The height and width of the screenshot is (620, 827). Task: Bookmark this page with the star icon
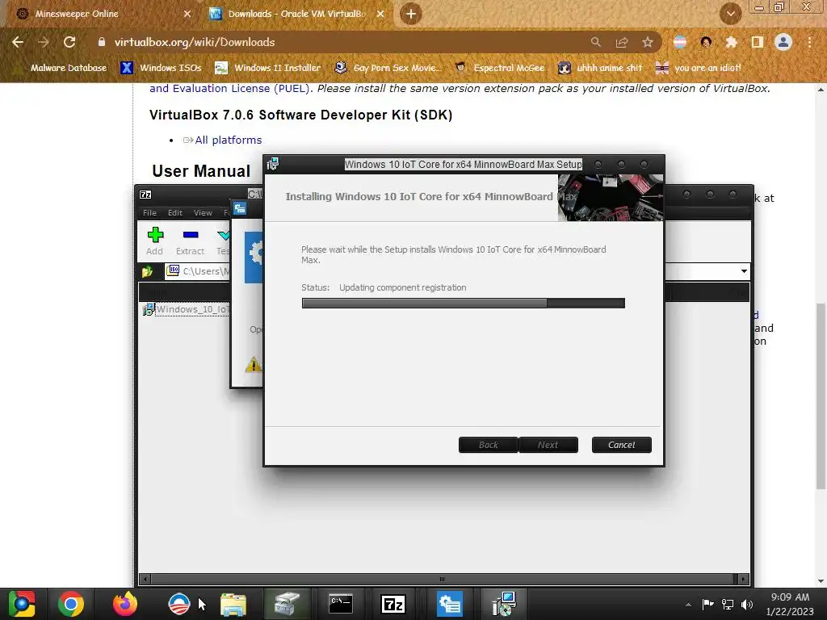[648, 42]
